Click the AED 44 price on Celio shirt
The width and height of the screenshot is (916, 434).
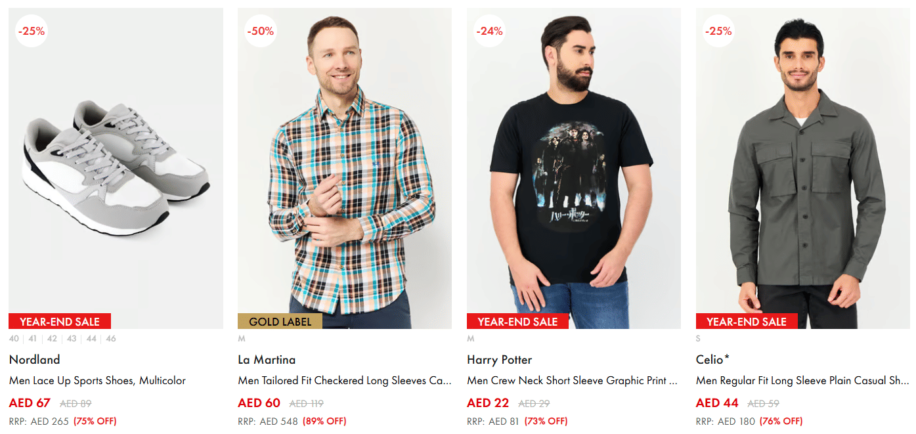[717, 403]
